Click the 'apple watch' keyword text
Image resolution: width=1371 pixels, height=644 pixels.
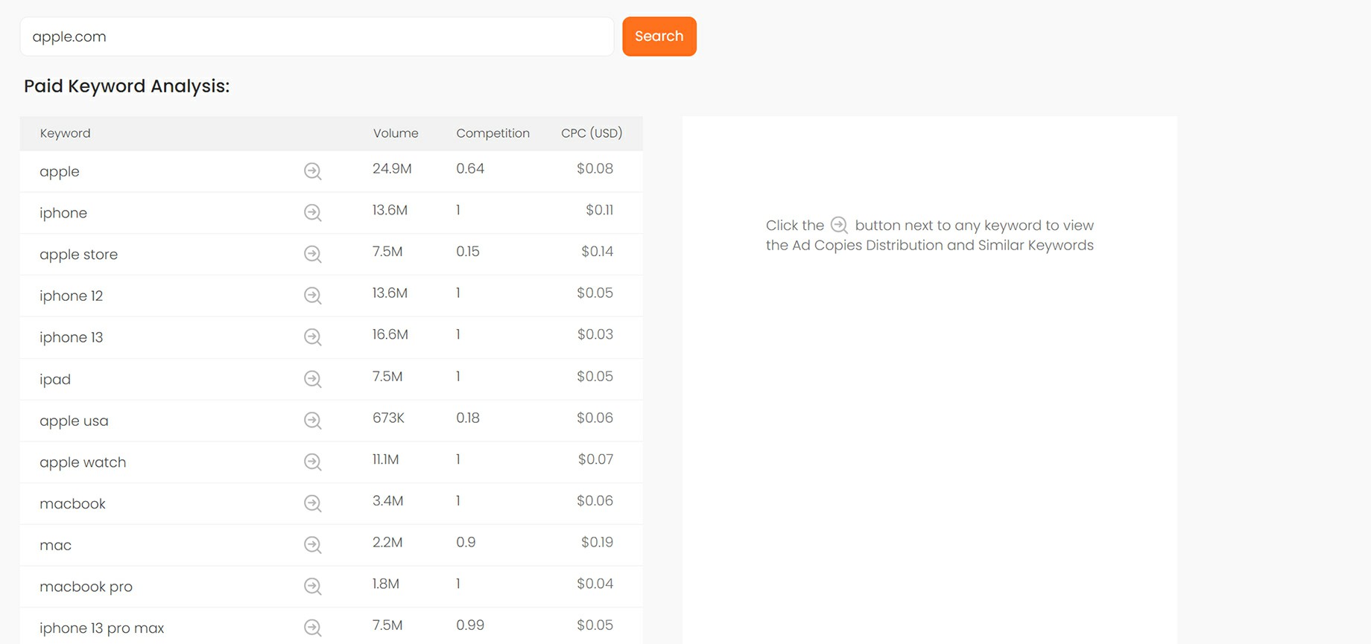point(83,462)
